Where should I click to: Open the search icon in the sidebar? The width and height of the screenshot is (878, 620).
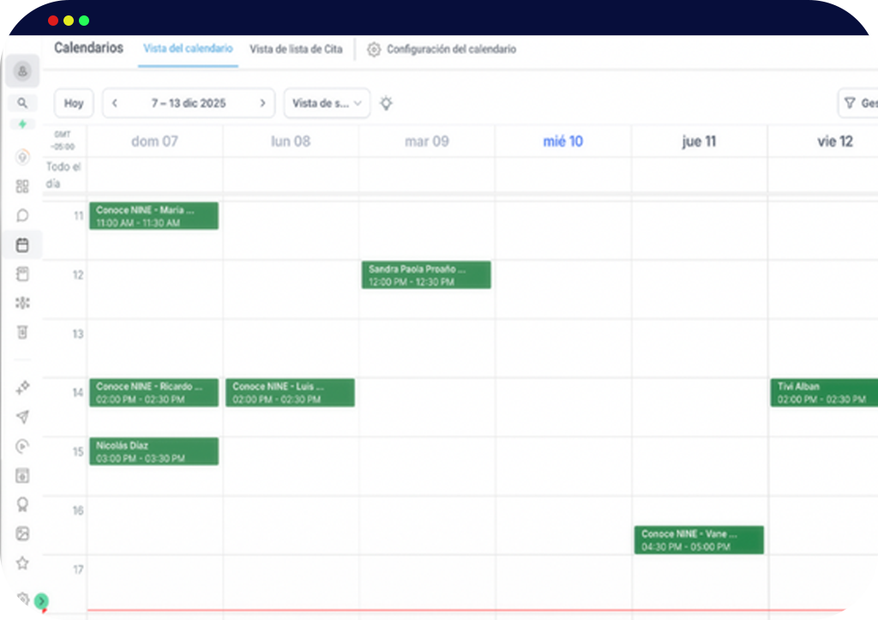(x=22, y=103)
